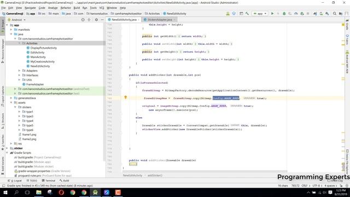Expand the manifests folder
The width and height of the screenshot is (350, 197).
(x=11, y=30)
